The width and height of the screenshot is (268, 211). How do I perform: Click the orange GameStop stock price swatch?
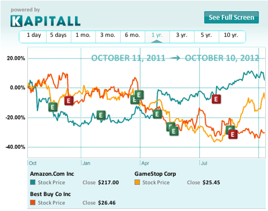tap(137, 182)
